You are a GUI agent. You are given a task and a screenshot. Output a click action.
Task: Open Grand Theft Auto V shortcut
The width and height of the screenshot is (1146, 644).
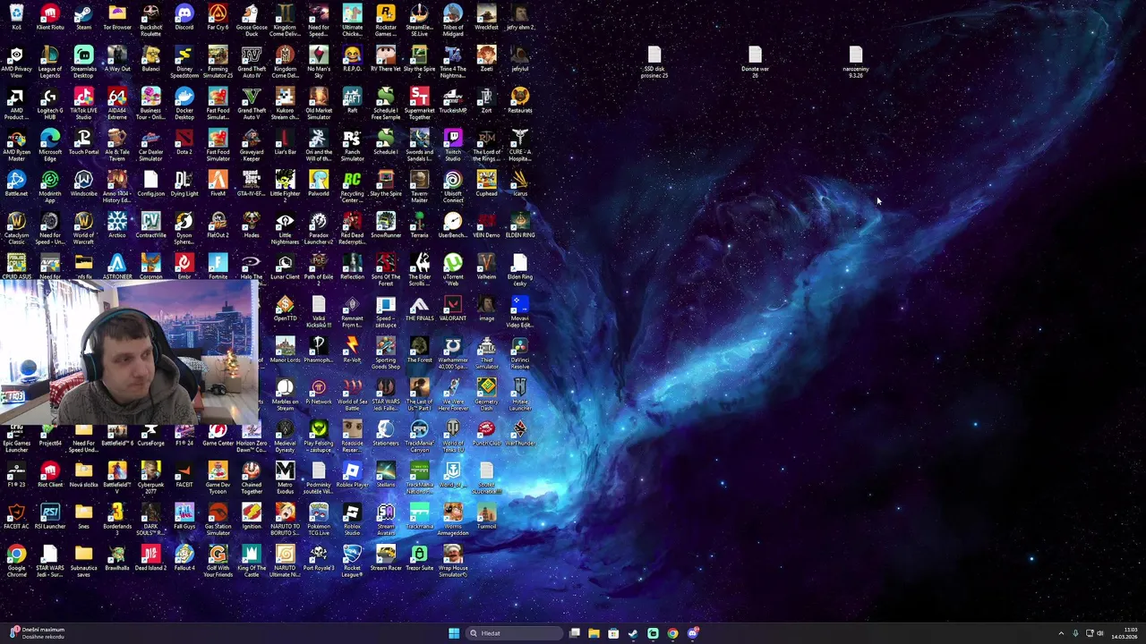point(252,103)
